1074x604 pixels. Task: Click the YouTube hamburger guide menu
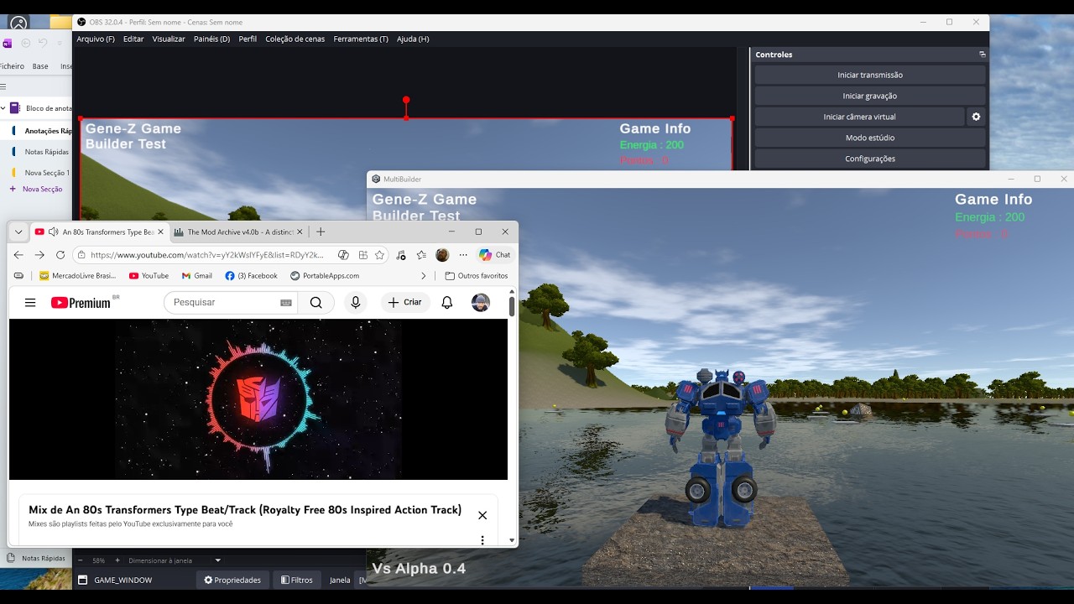point(30,302)
